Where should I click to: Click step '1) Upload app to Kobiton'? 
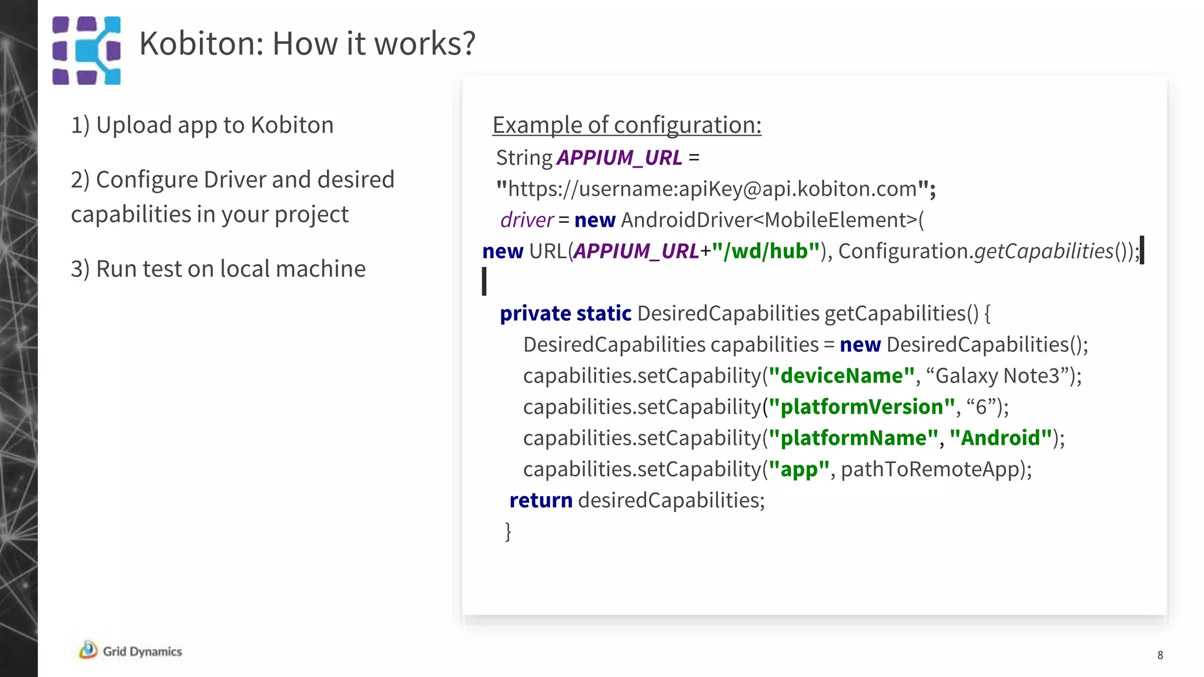click(x=202, y=125)
